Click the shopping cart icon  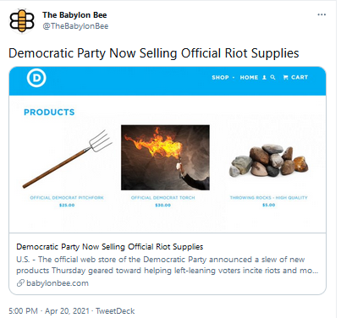pos(286,77)
